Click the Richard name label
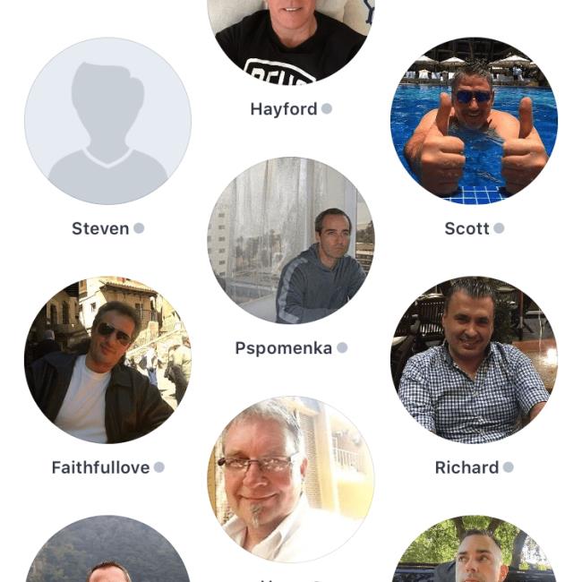The height and width of the screenshot is (582, 582). 466,467
